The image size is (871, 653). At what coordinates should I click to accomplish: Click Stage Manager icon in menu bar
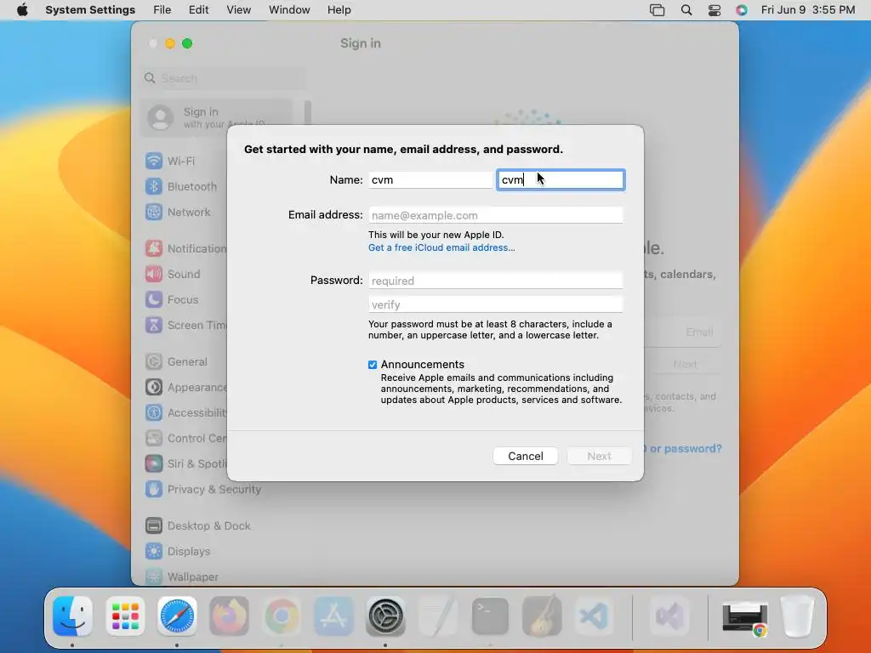pos(658,10)
